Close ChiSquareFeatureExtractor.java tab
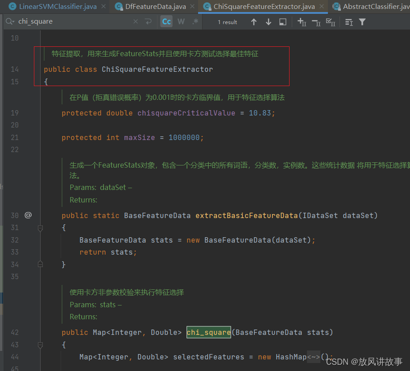This screenshot has height=371, width=410. 322,6
